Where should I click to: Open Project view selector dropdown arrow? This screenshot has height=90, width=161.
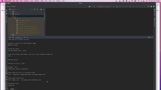tap(18, 9)
